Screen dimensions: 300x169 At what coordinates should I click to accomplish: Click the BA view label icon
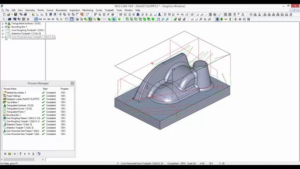click(x=49, y=19)
